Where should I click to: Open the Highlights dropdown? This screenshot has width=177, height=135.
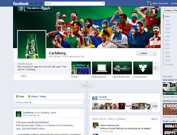[x=87, y=86]
